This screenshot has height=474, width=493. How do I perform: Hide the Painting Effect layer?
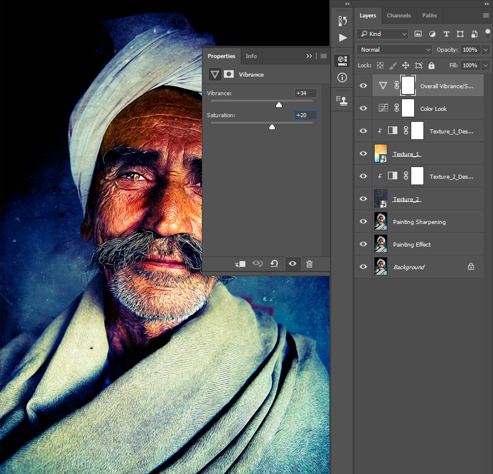click(364, 244)
